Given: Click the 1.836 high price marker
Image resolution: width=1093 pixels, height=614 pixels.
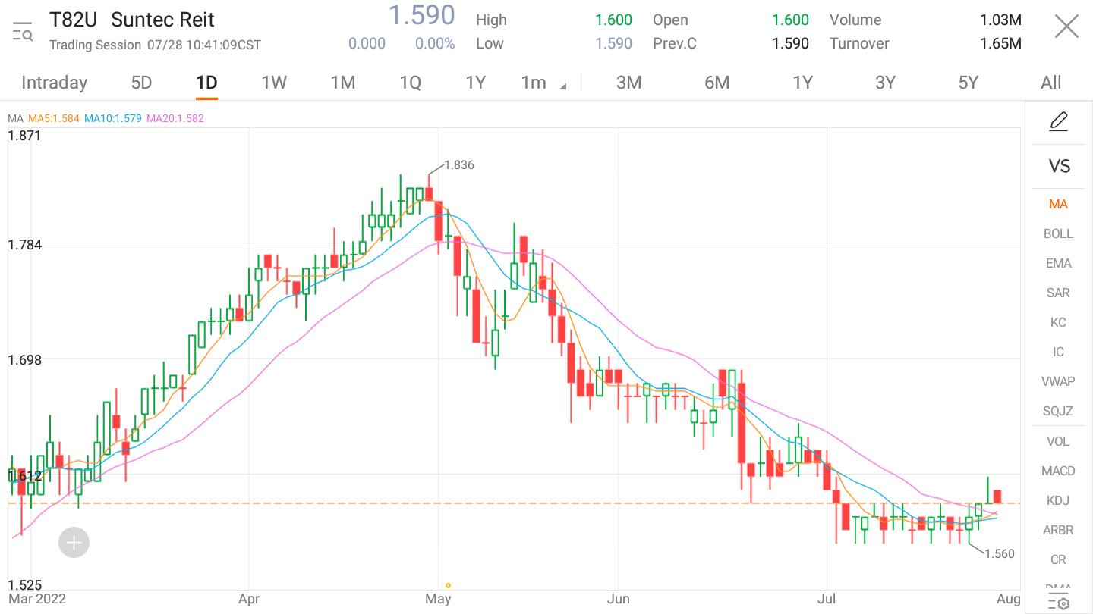Looking at the screenshot, I should (458, 165).
